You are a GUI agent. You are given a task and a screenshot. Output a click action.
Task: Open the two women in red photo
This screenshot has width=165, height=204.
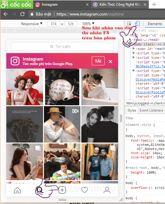25,87
